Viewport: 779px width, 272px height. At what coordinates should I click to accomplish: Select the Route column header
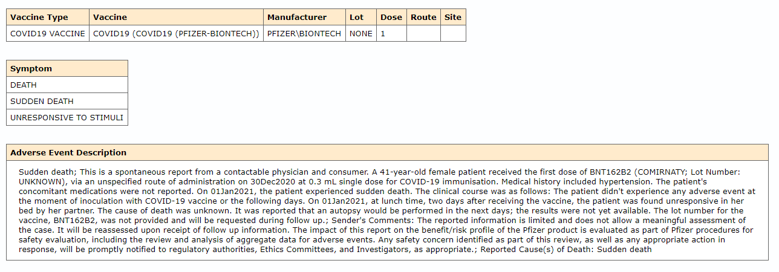click(423, 18)
